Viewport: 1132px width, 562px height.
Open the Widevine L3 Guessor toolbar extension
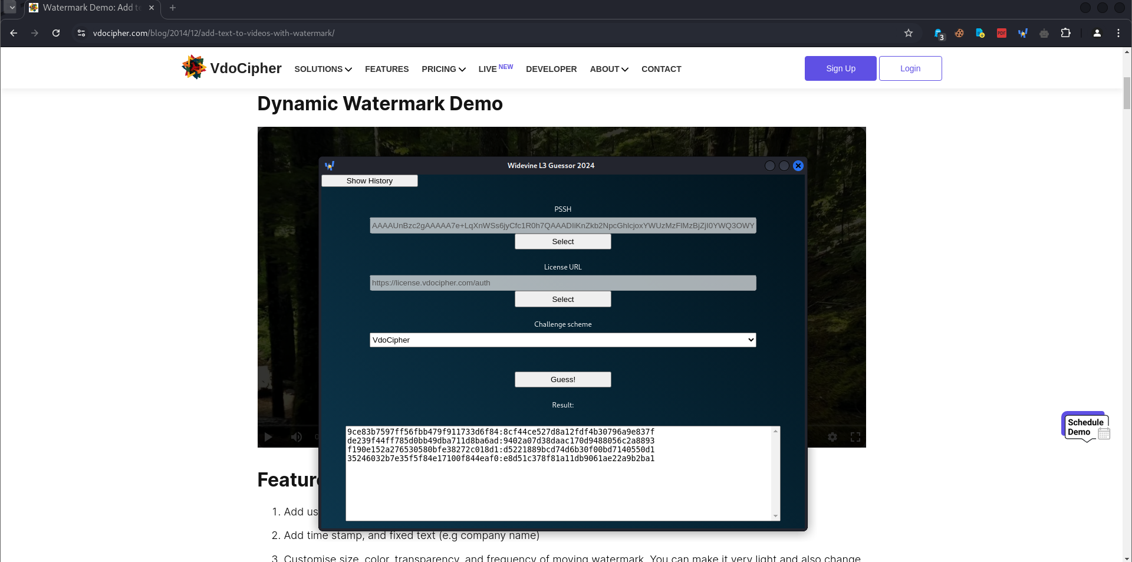point(1023,33)
